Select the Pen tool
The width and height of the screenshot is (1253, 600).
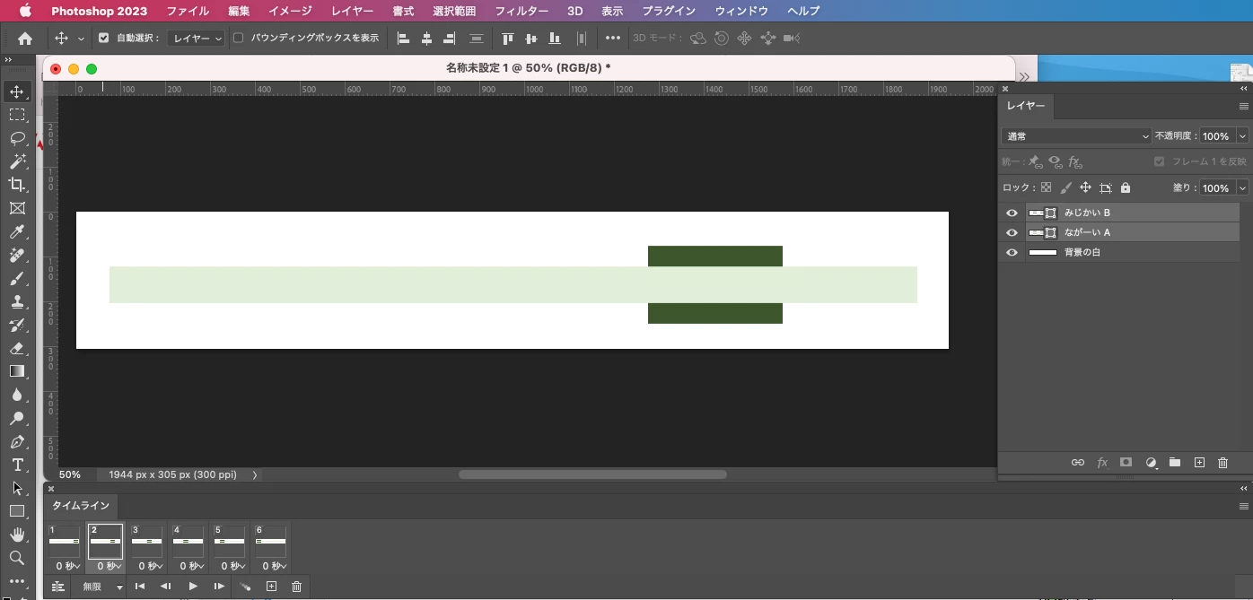point(17,441)
